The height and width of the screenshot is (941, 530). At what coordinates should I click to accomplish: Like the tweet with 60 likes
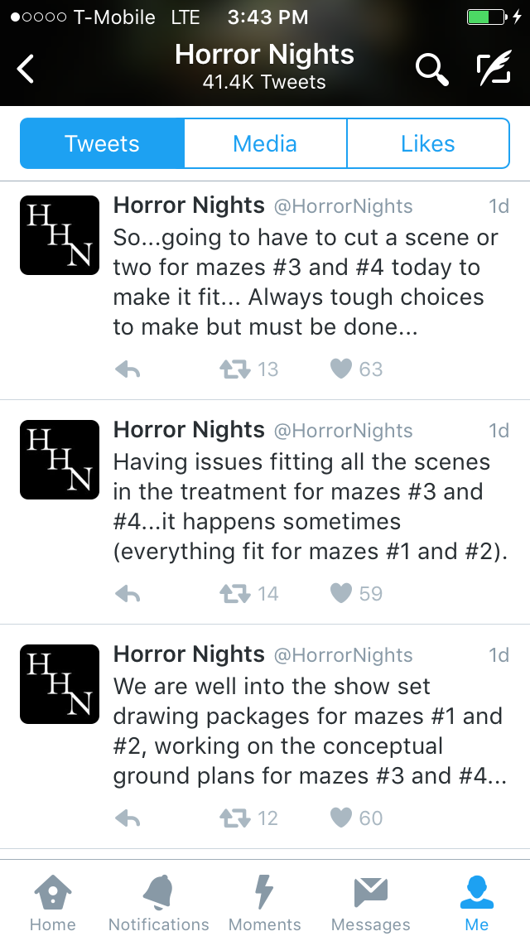(x=341, y=818)
